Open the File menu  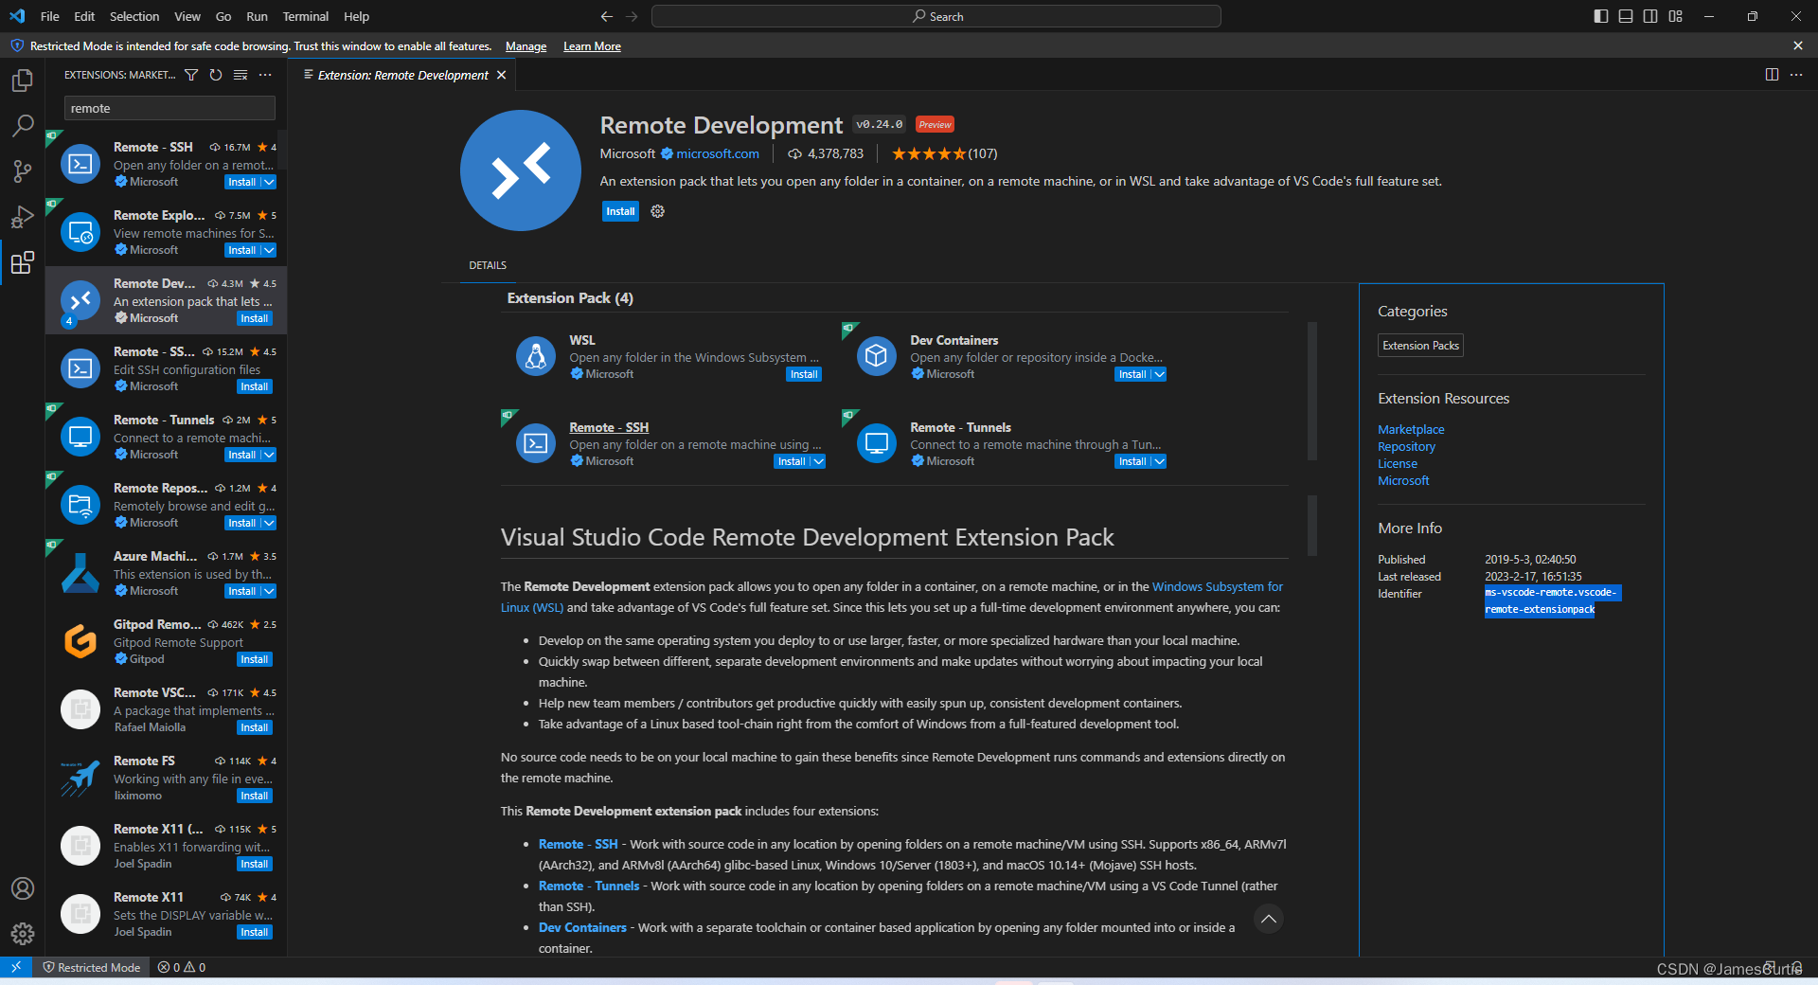point(50,16)
